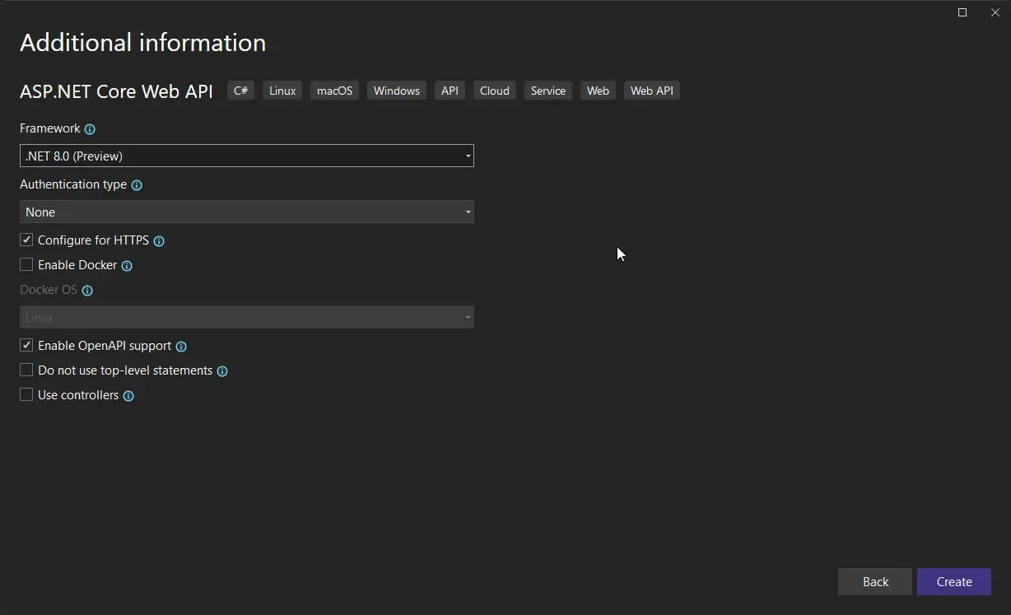Viewport: 1011px width, 615px height.
Task: Click the Configure for HTTPS info icon
Action: point(159,240)
